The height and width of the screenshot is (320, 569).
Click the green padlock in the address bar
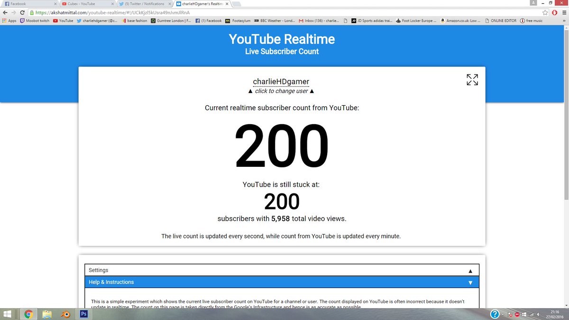tap(32, 13)
